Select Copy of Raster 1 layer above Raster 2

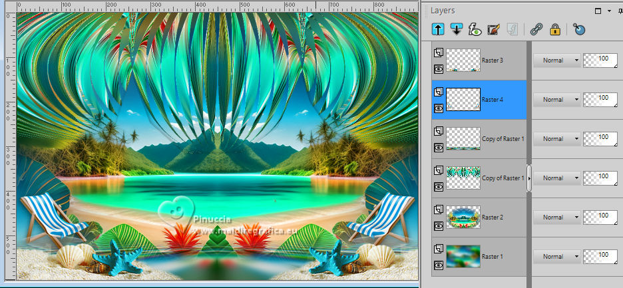503,178
